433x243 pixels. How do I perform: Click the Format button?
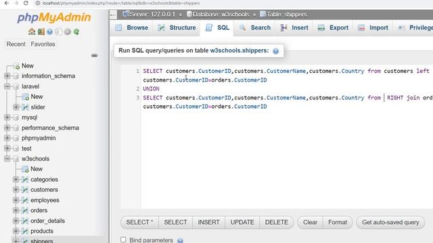[338, 222]
